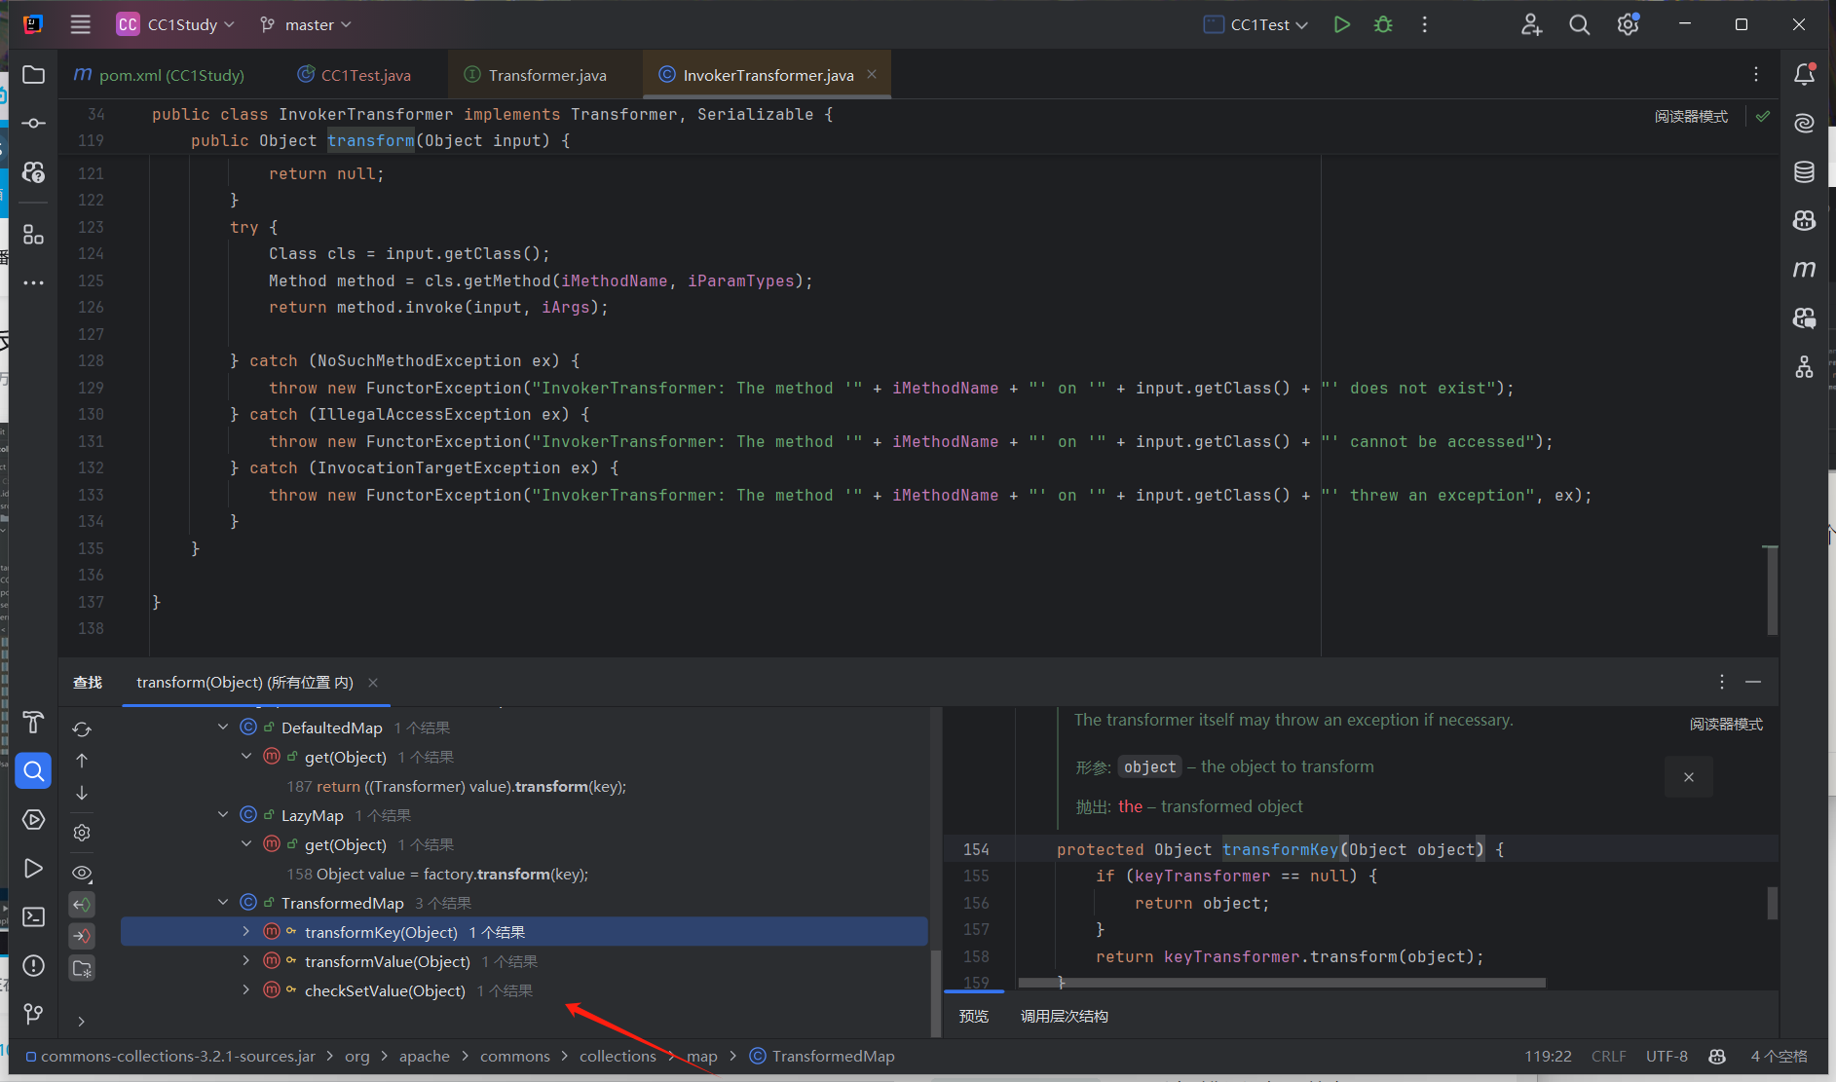Open editor tabs more menu
Screen dimensions: 1836x1082
point(1756,74)
